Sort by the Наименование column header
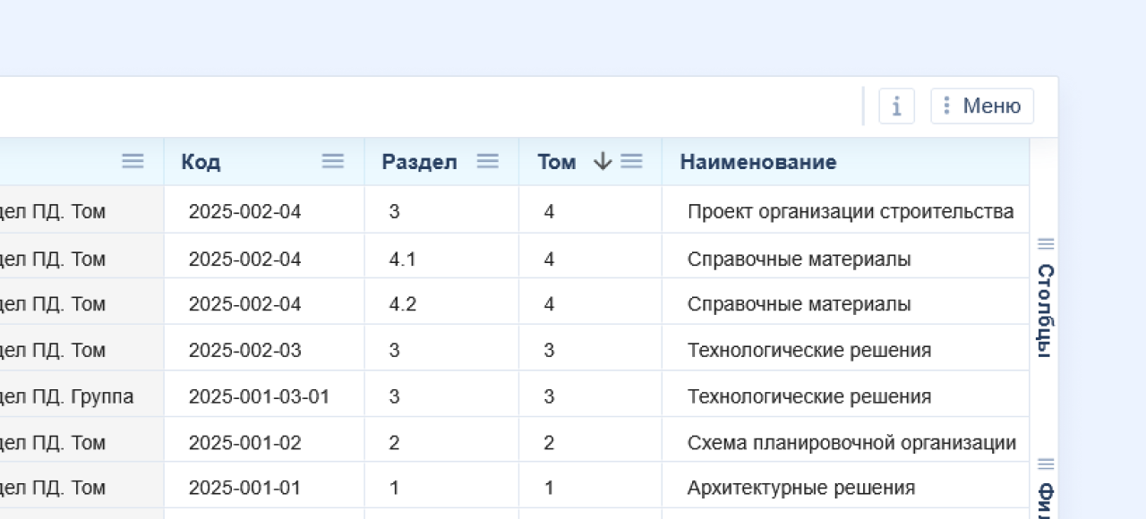The width and height of the screenshot is (1146, 519). [x=758, y=162]
